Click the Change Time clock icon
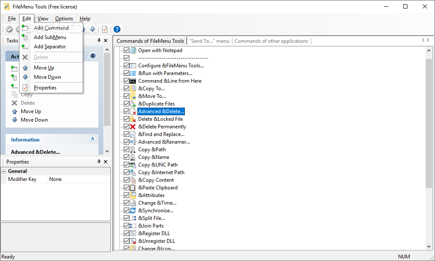The height and width of the screenshot is (261, 435). 133,203
